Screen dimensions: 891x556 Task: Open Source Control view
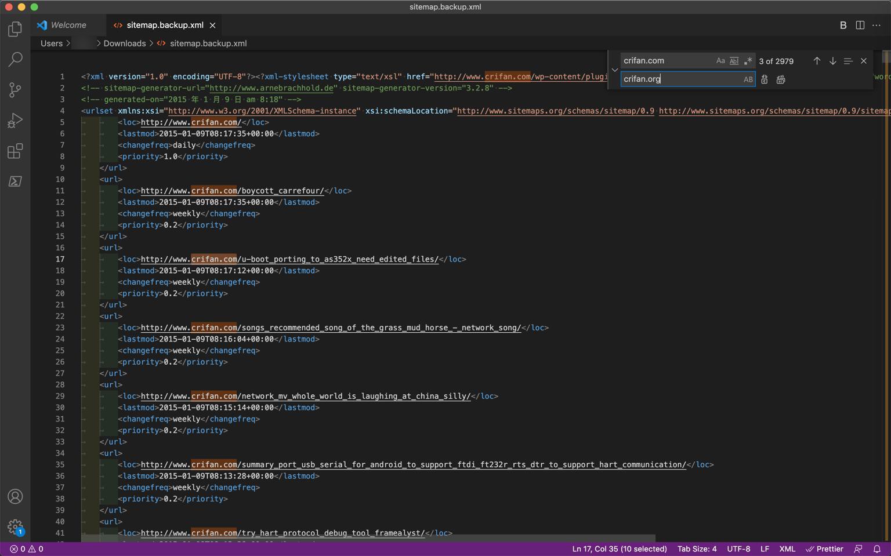click(15, 90)
